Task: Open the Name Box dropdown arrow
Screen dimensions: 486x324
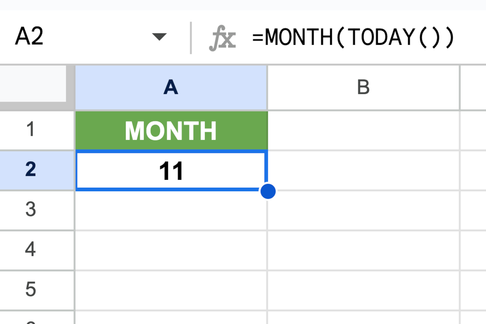Action: (x=160, y=37)
